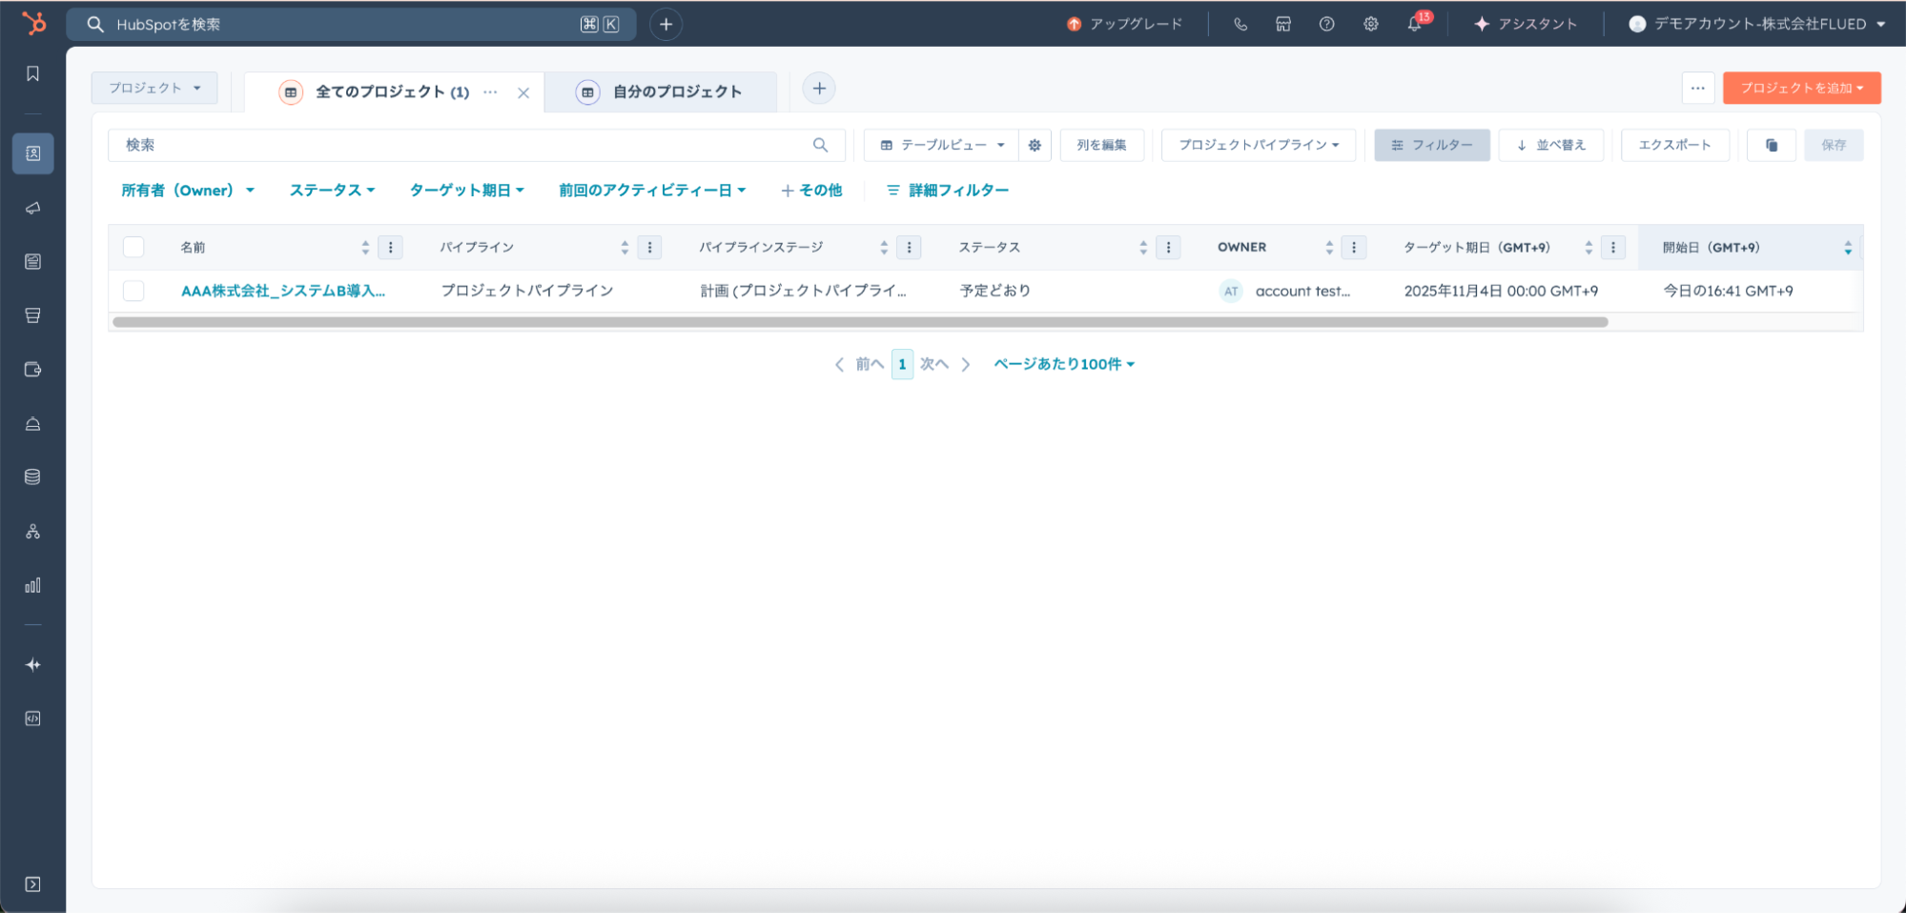Viewport: 1906px width, 913px height.
Task: Click the HubSpot sprocket logo
Action: [x=33, y=23]
